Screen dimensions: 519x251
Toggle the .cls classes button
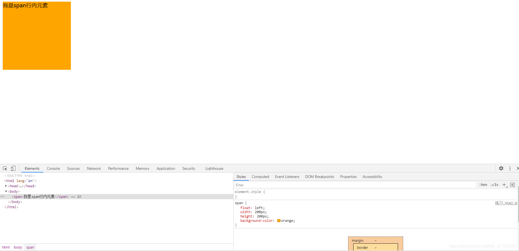[494, 185]
